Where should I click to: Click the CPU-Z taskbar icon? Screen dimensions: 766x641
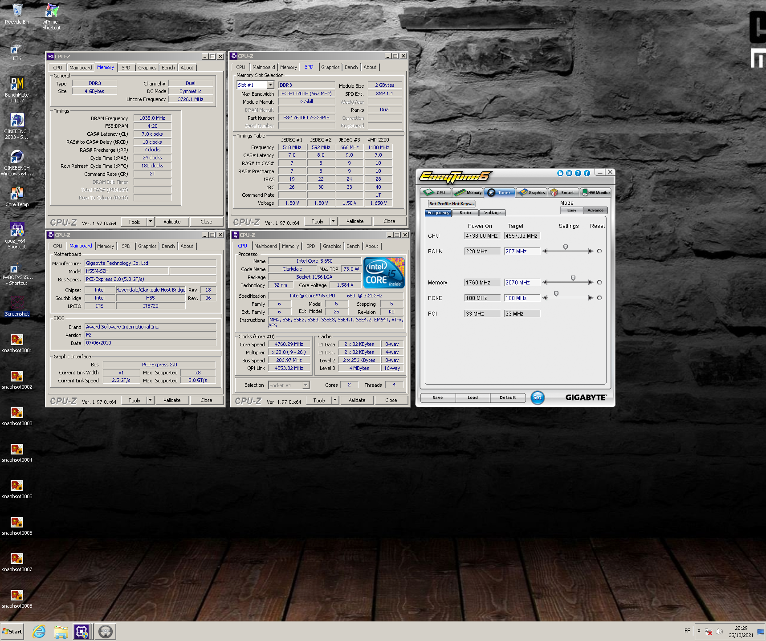(81, 631)
